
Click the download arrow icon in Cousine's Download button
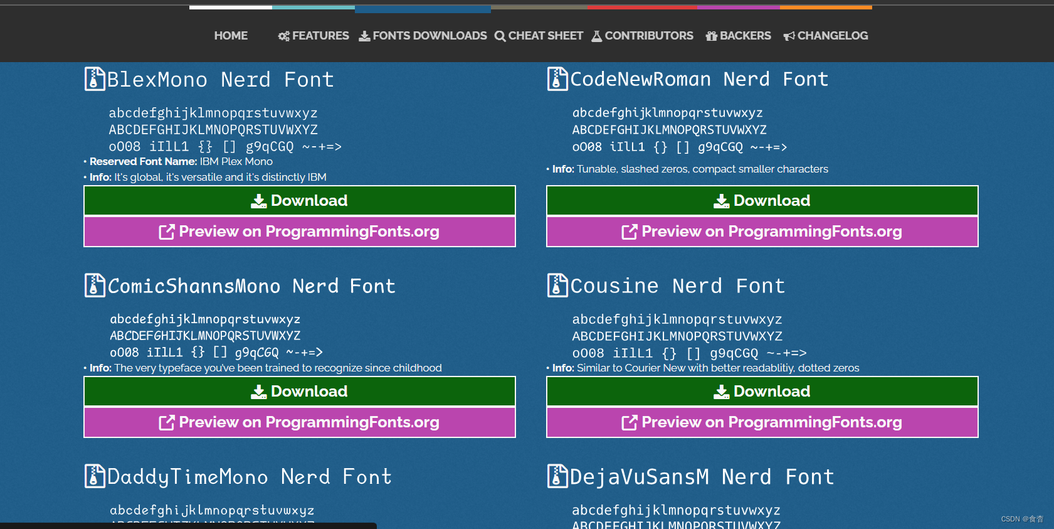pyautogui.click(x=722, y=392)
